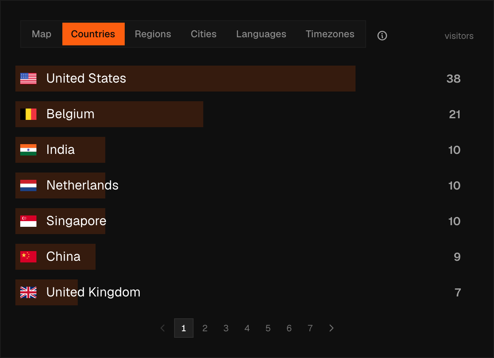Click the visitors column header
This screenshot has height=358, width=494.
click(x=459, y=36)
